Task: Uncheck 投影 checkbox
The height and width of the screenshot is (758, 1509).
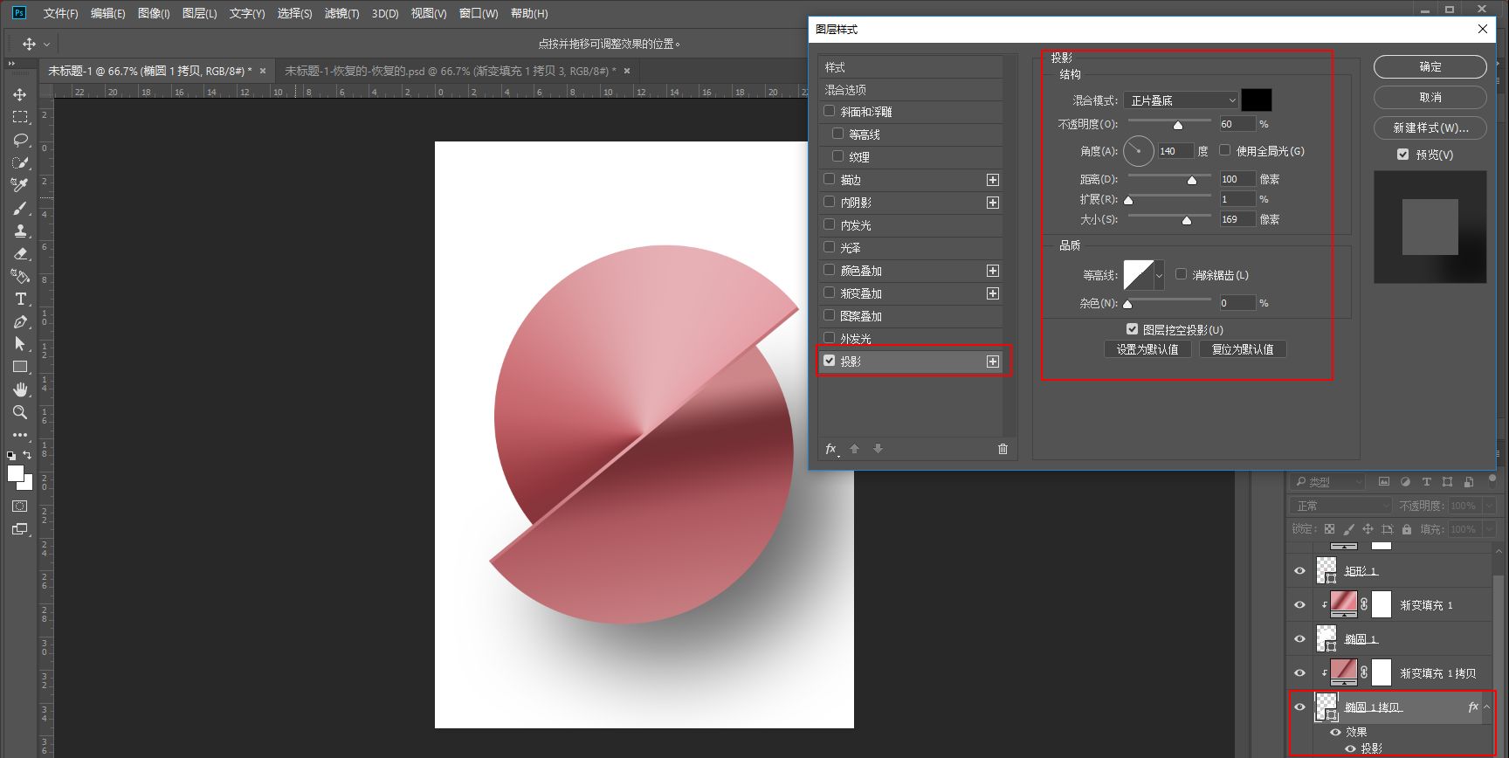Action: point(830,361)
